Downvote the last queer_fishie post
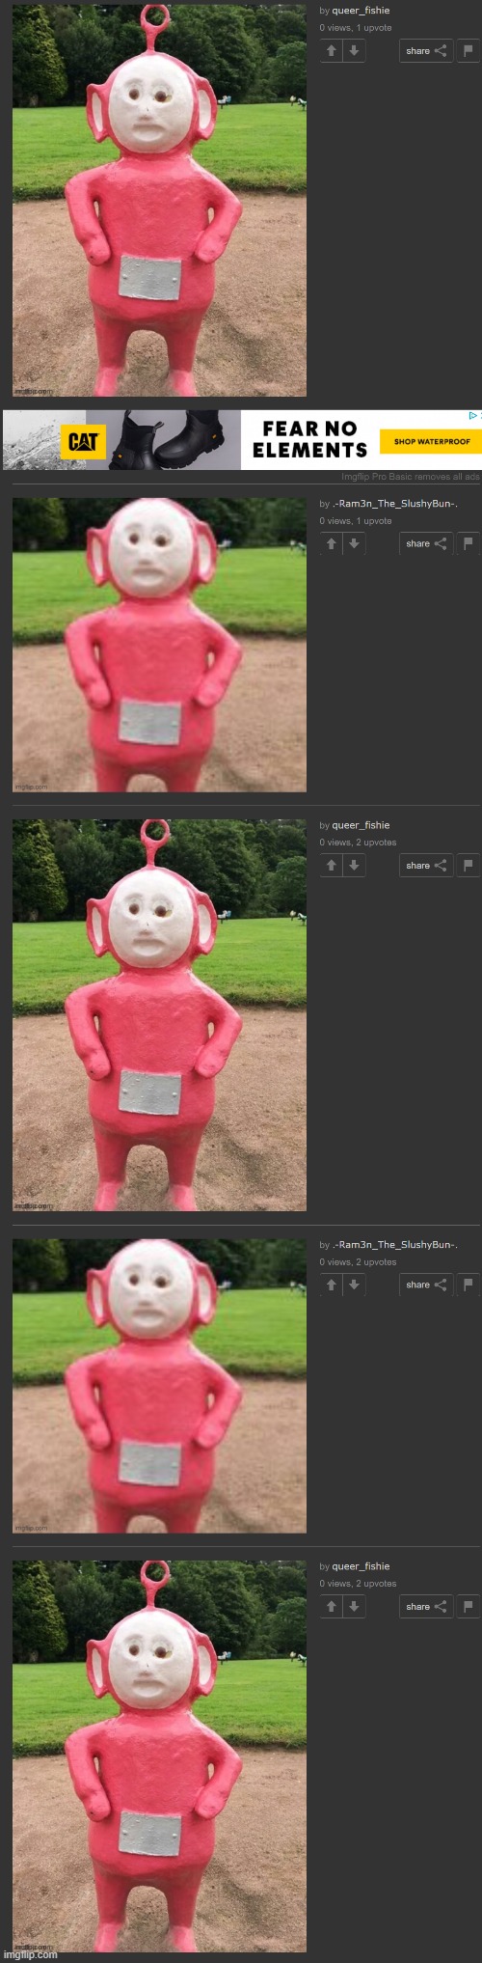482x1963 pixels. (354, 1606)
